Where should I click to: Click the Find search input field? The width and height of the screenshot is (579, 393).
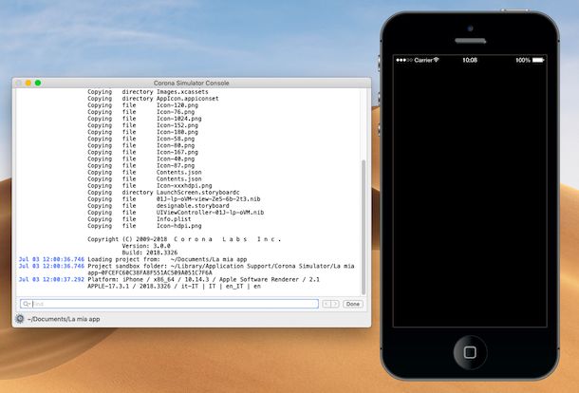click(x=170, y=304)
